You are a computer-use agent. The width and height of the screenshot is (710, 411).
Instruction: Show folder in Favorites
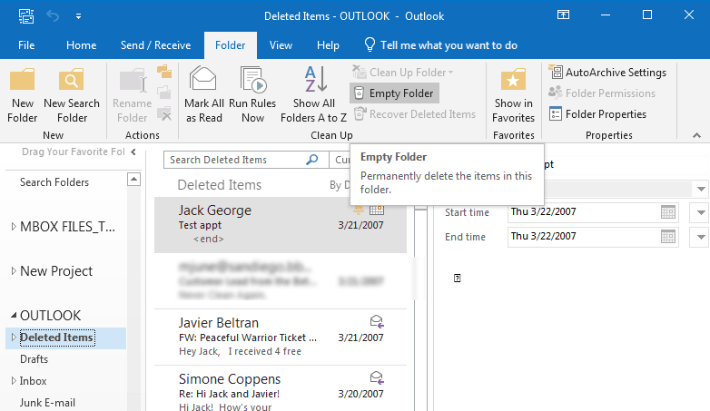click(x=513, y=95)
